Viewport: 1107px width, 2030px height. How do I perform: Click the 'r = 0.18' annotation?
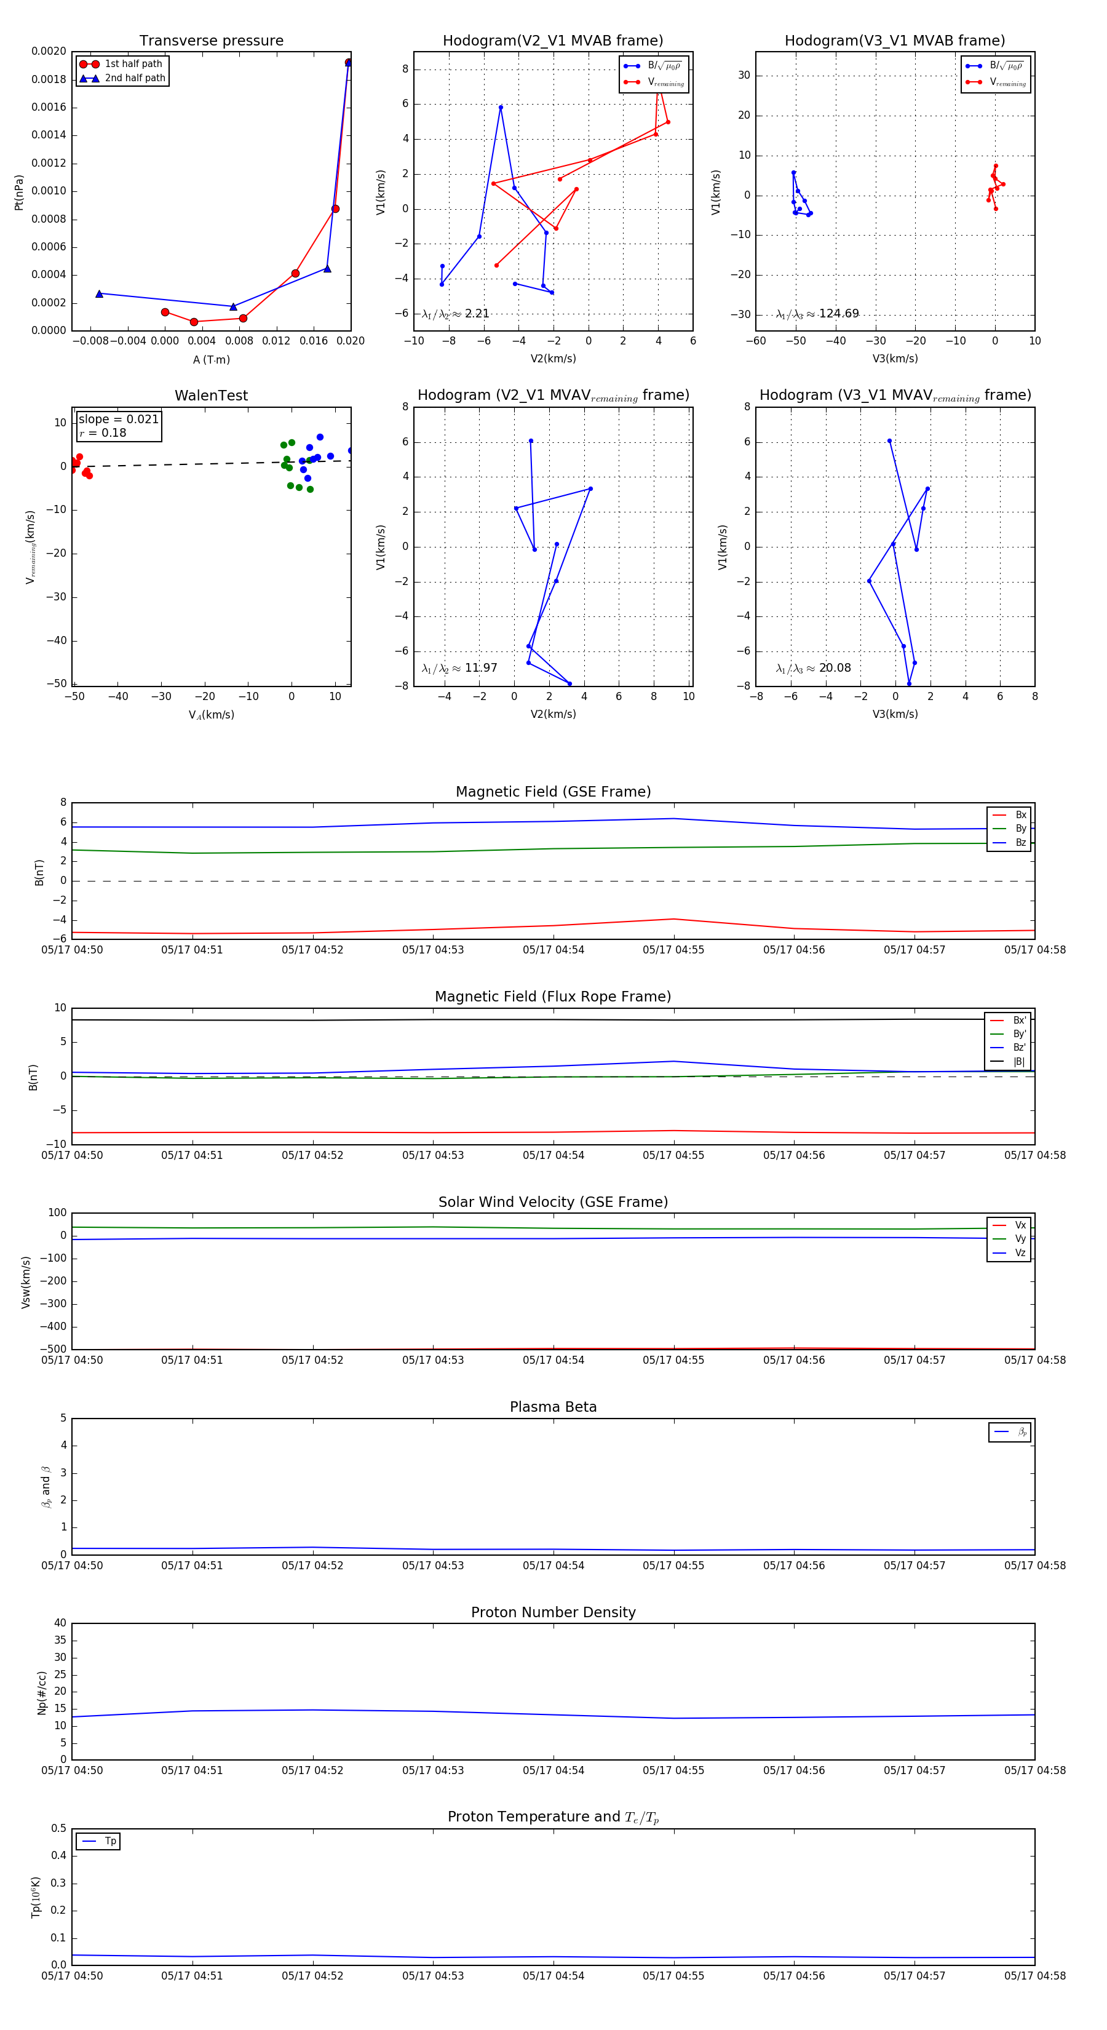click(x=103, y=432)
